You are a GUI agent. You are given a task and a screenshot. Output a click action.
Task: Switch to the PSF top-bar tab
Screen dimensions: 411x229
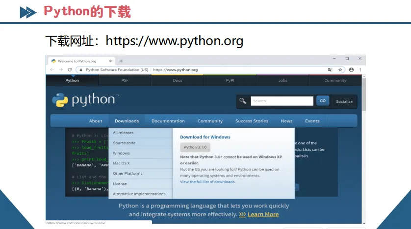click(125, 81)
